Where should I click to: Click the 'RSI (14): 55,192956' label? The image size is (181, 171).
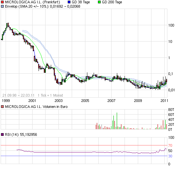click(21, 134)
